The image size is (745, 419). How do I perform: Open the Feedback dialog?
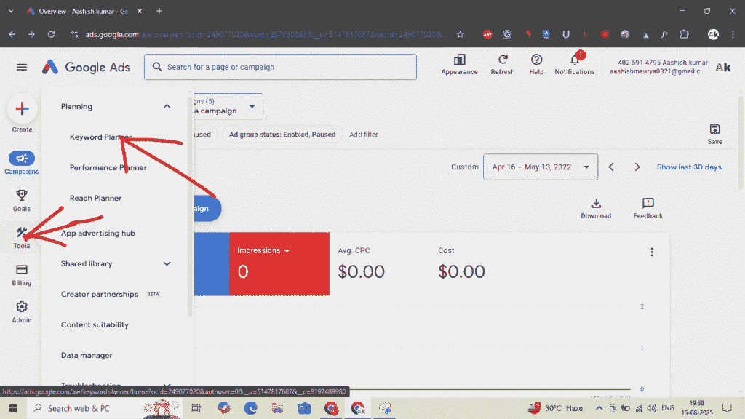point(648,209)
